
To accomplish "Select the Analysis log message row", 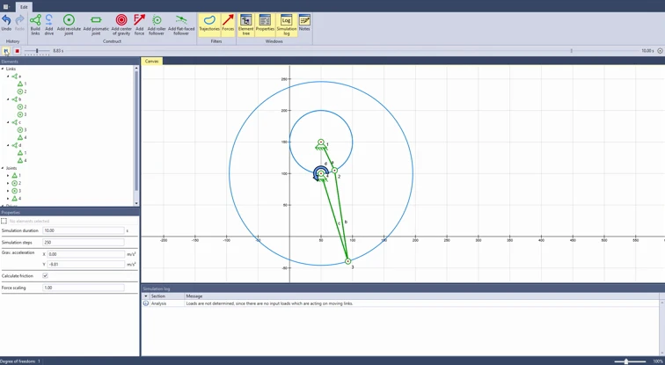I will click(401, 303).
